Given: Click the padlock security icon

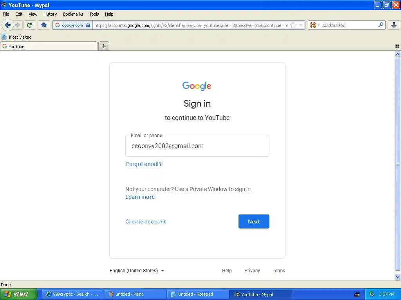Looking at the screenshot, I should click(88, 25).
